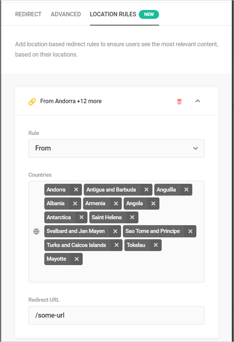Image resolution: width=234 pixels, height=342 pixels.
Task: Remove Albania from selected countries
Action: tap(75, 203)
